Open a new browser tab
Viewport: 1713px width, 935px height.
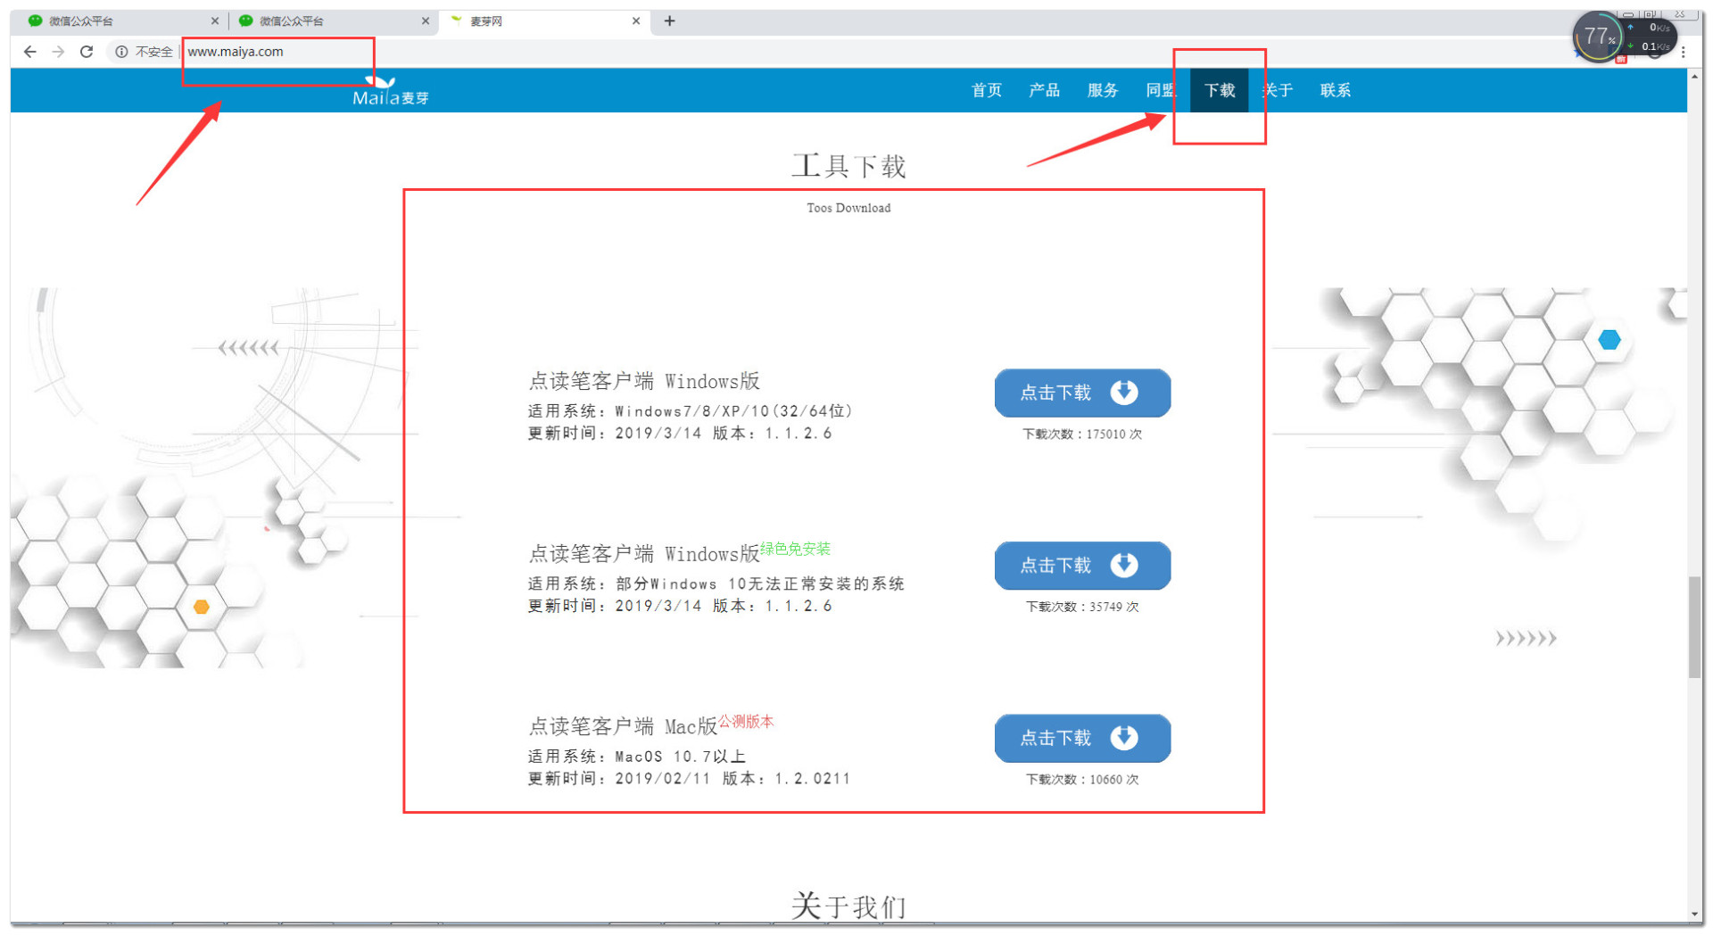tap(669, 21)
